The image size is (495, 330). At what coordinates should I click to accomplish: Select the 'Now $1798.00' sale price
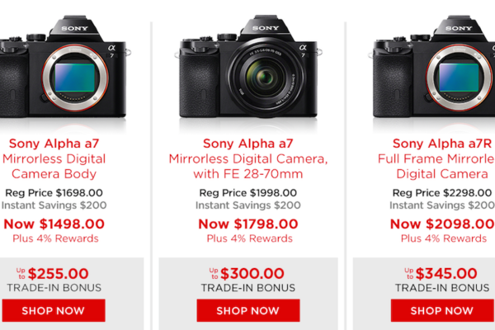(x=247, y=223)
